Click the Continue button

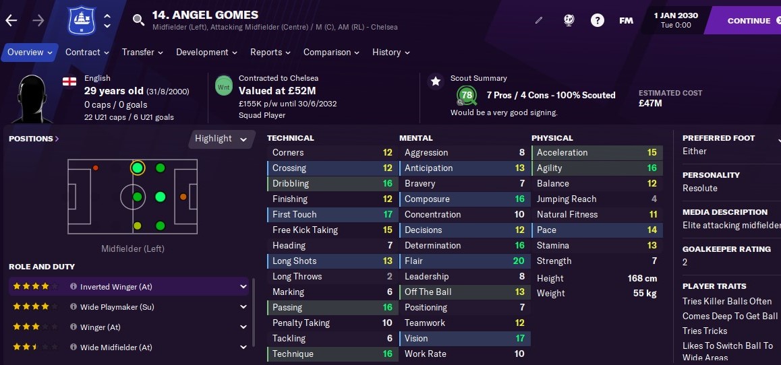751,20
